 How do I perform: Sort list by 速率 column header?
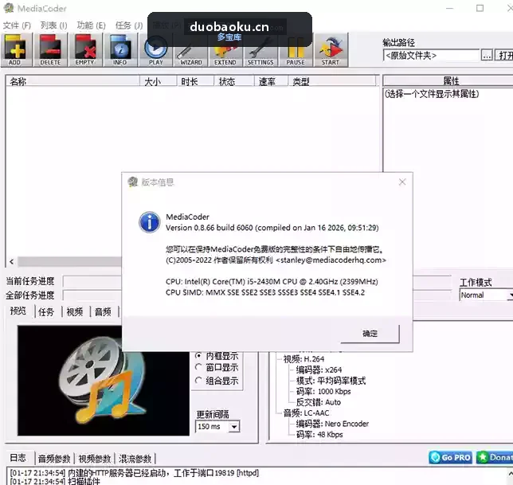271,81
